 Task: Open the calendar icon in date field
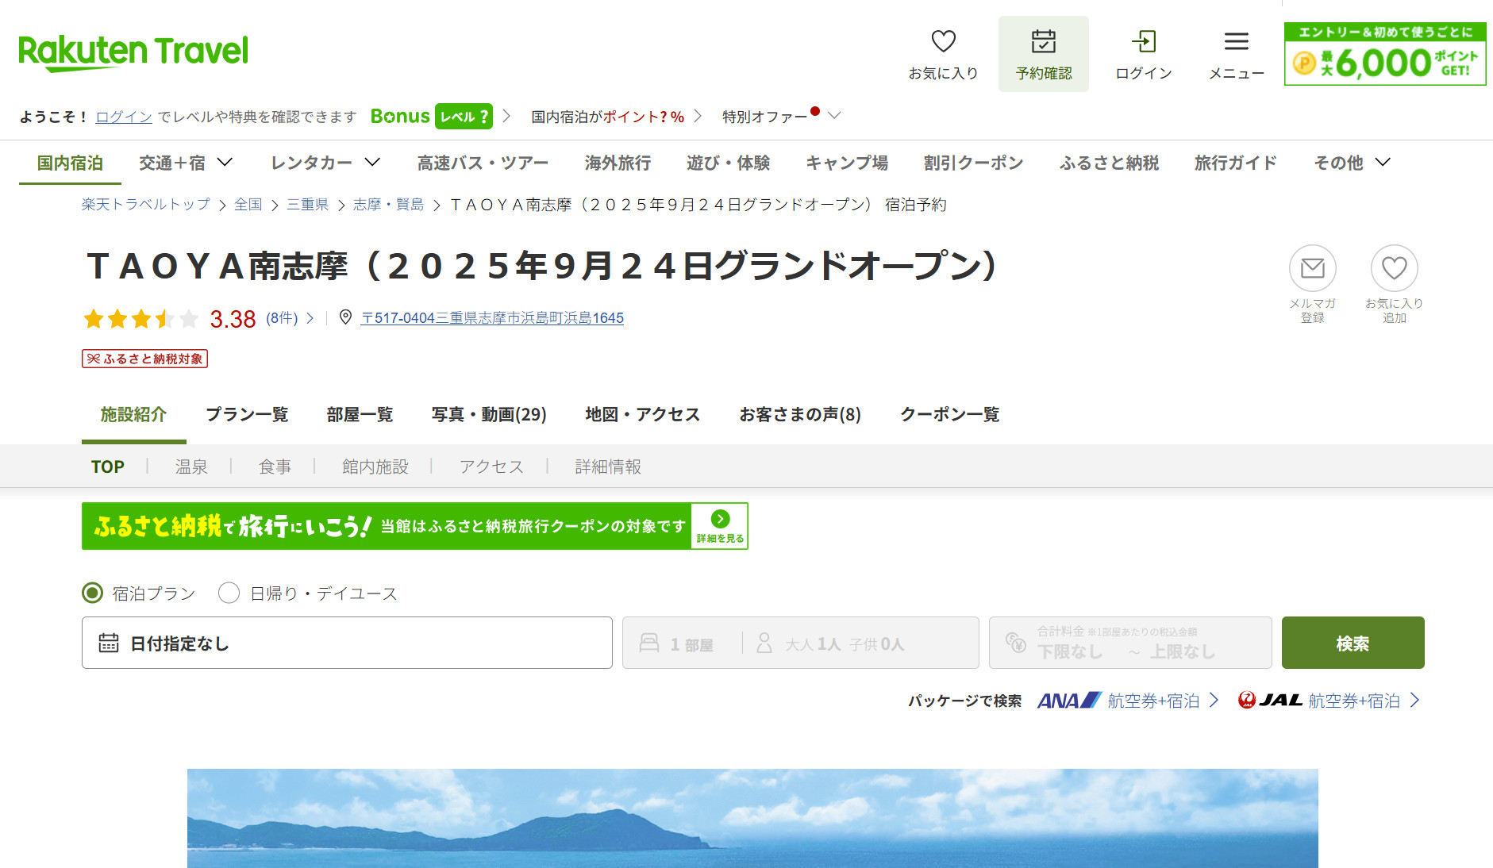[109, 643]
